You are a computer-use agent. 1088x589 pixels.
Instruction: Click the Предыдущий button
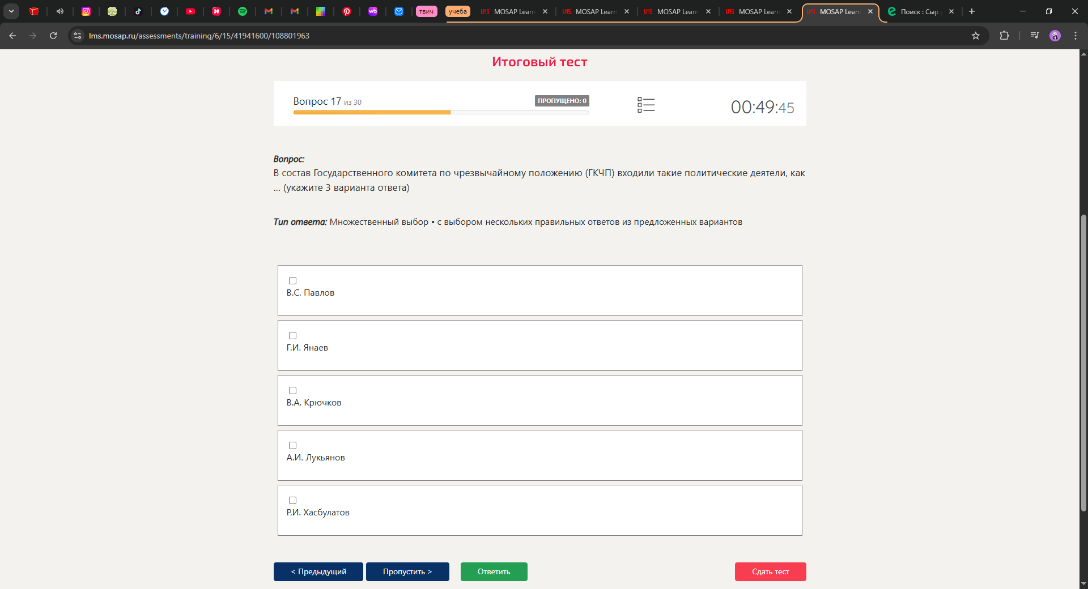[318, 571]
